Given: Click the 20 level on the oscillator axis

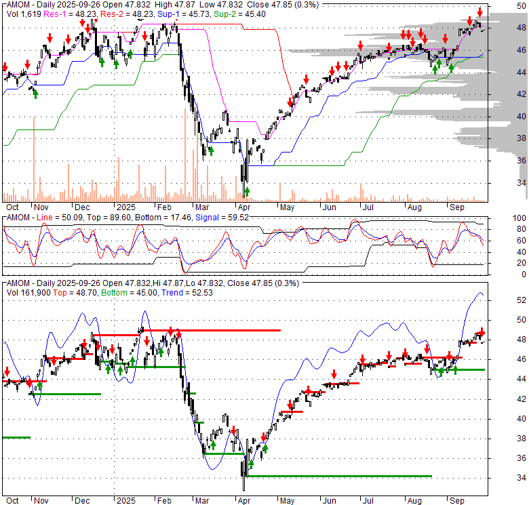Looking at the screenshot, I should 522,263.
